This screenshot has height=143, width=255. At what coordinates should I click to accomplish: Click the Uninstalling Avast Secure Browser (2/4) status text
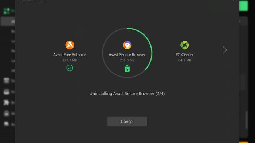(127, 94)
